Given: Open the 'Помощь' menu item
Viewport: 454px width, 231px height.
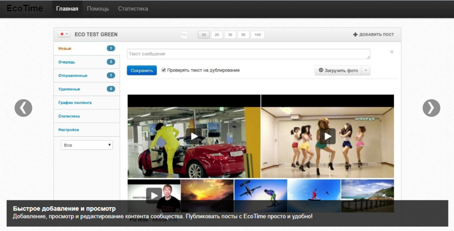Looking at the screenshot, I should click(98, 9).
